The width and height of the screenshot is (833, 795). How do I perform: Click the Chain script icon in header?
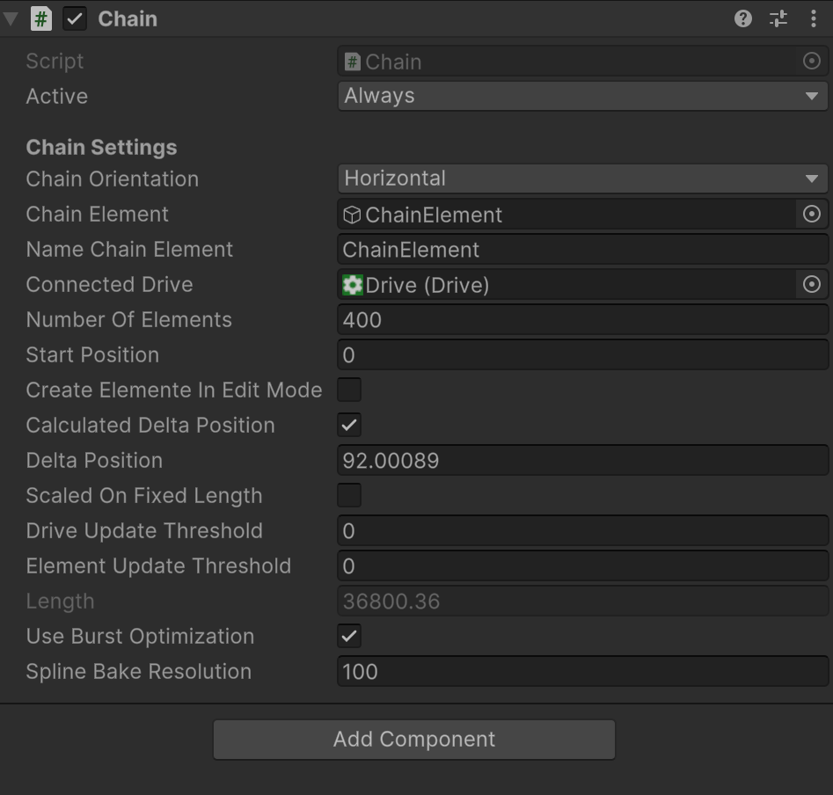click(x=41, y=18)
